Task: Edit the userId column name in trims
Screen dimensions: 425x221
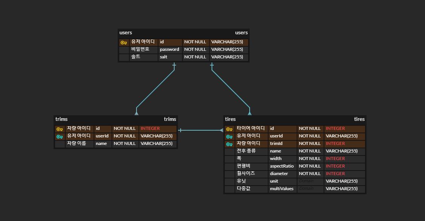Action: (102, 136)
